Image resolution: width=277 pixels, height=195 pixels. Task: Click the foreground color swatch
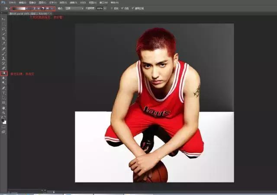[x=3, y=120]
